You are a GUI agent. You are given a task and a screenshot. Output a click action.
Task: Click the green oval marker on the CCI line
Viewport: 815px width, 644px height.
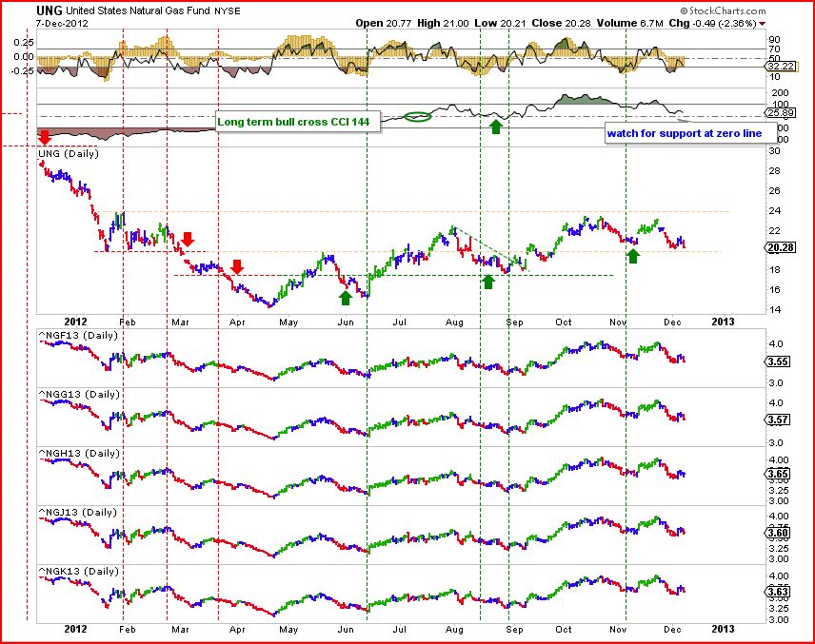click(x=418, y=117)
